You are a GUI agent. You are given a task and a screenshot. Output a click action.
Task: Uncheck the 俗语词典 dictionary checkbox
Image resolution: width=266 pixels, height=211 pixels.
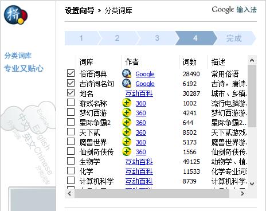click(71, 73)
